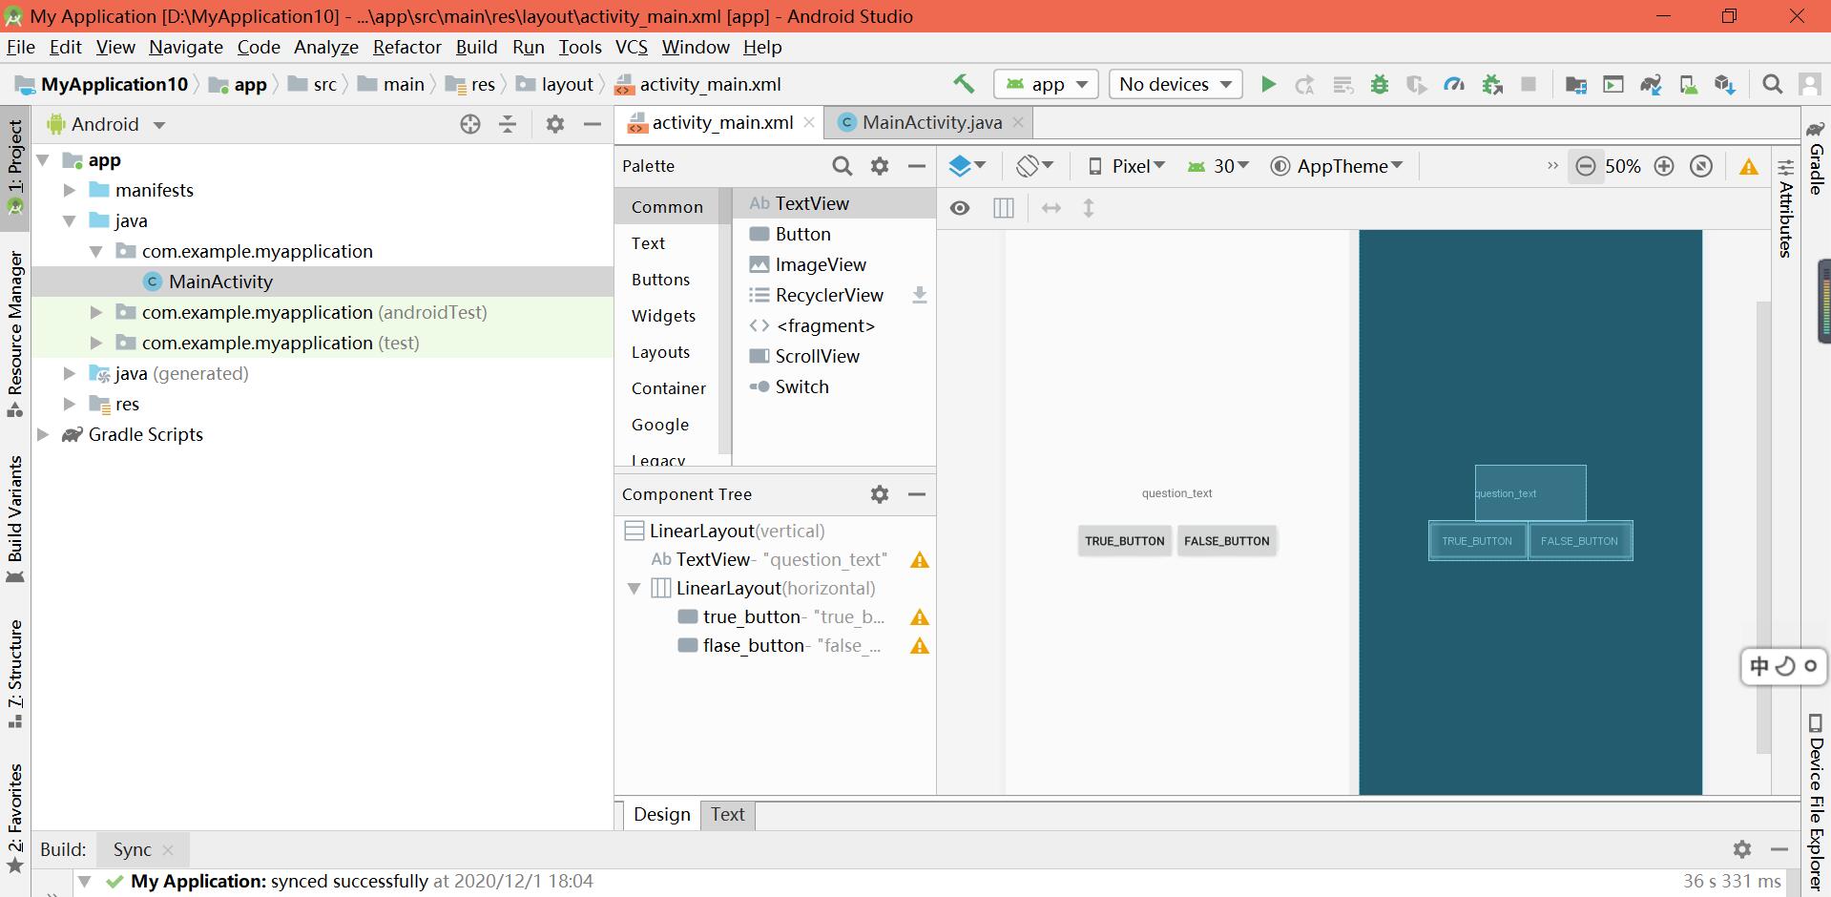Click the Autoconnect columns icon

1004,208
